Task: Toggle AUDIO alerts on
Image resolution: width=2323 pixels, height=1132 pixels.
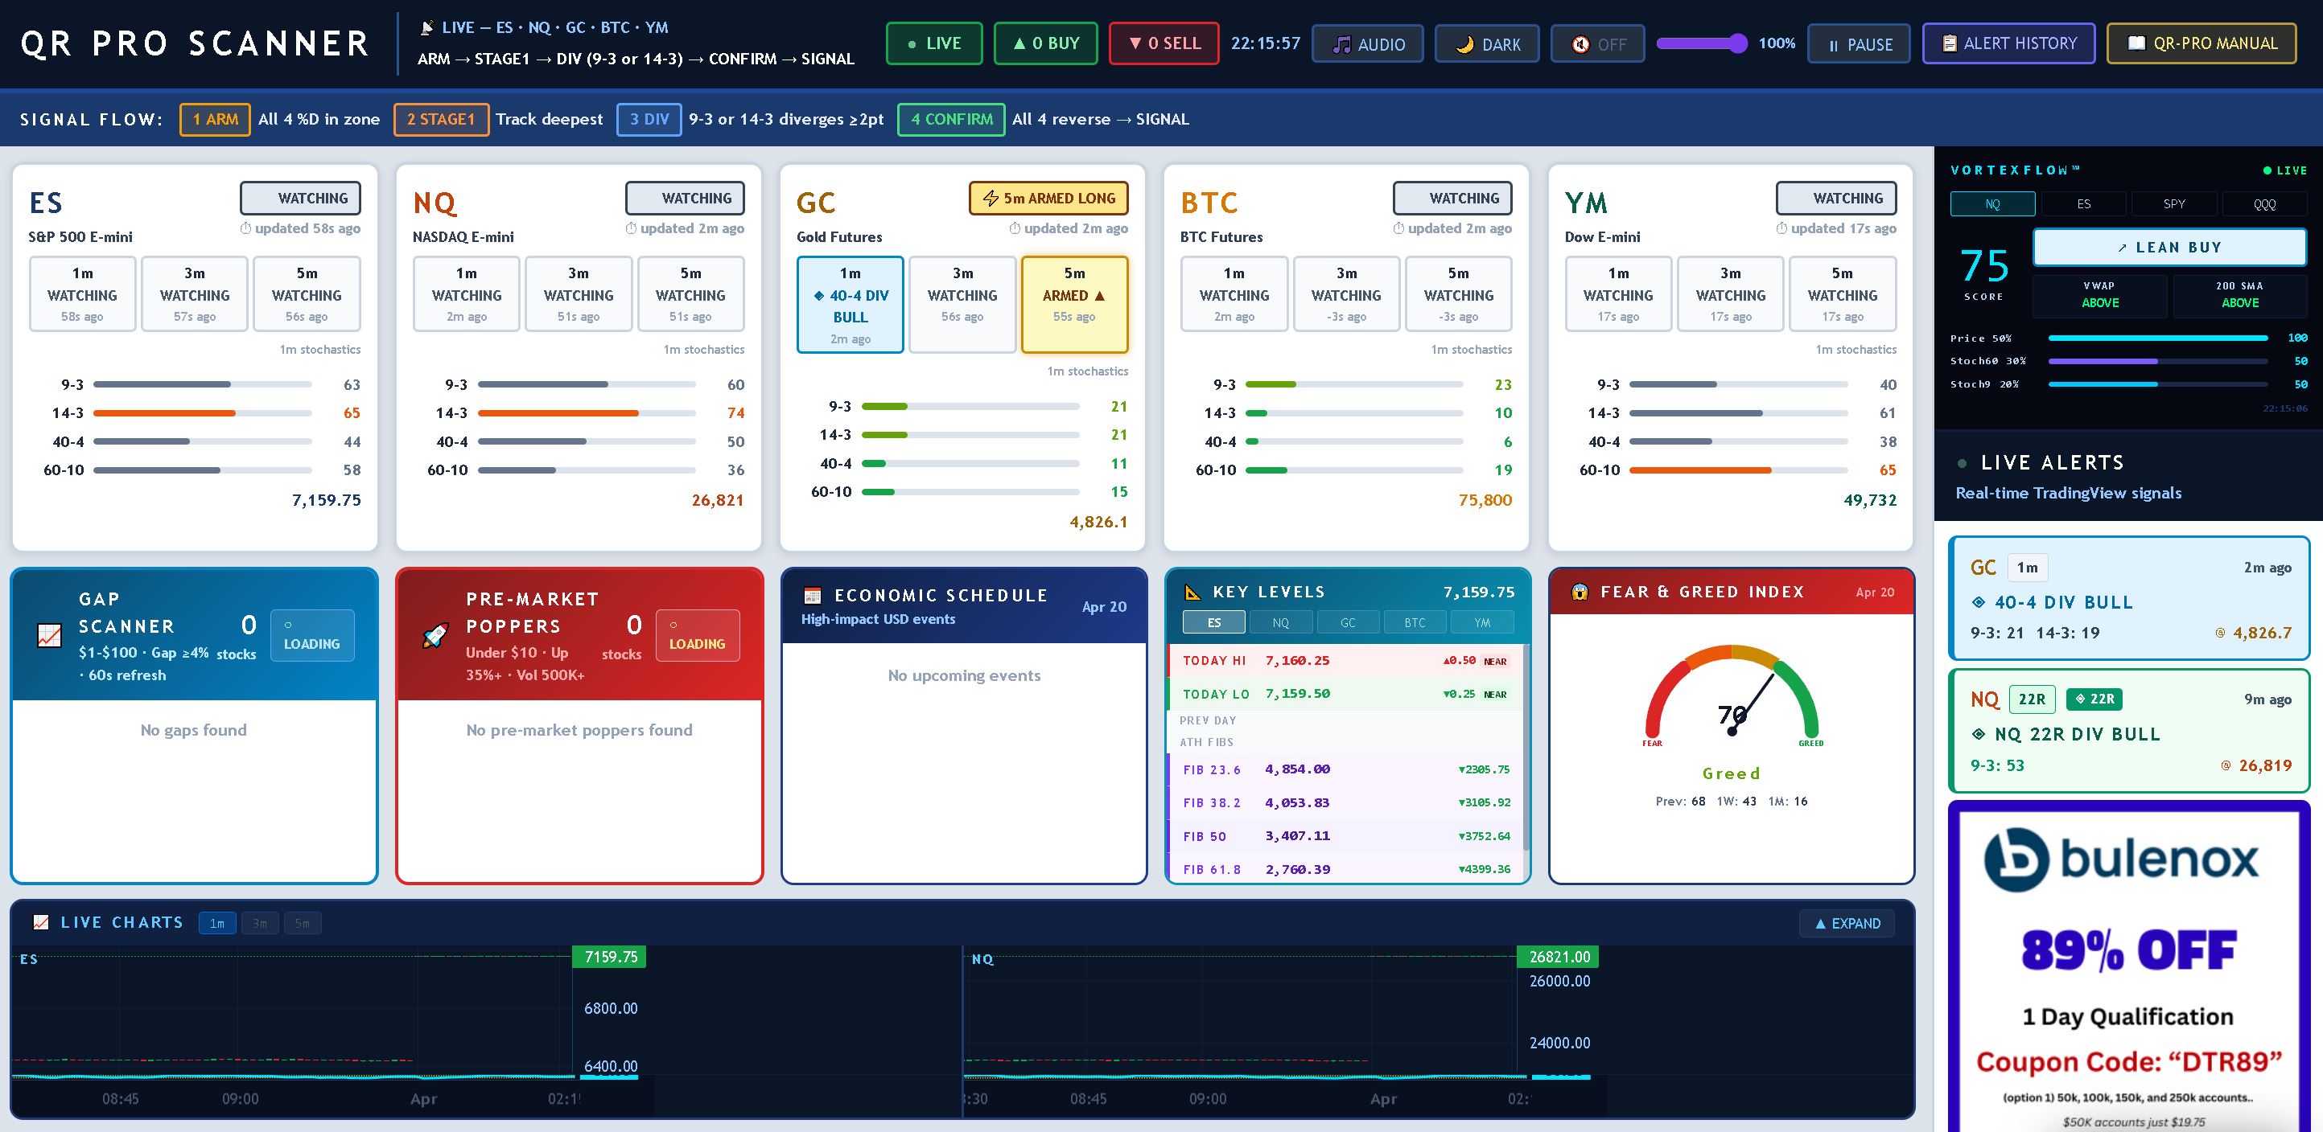Action: [x=1367, y=43]
